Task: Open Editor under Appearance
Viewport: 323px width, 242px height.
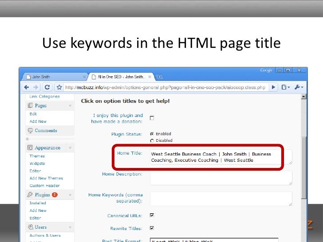Action: tap(35, 171)
